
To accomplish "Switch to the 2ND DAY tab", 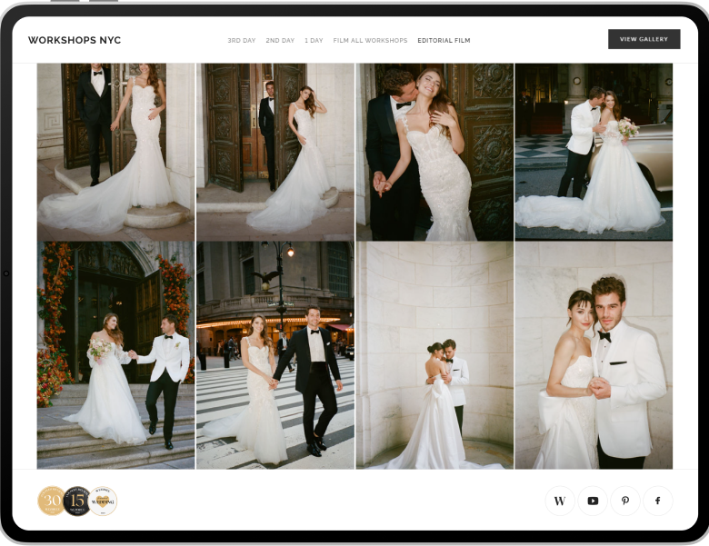I will coord(280,41).
